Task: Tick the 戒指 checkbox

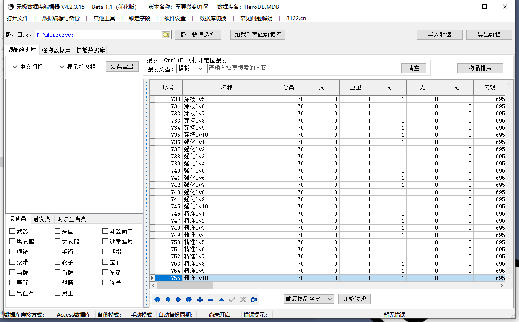Action: click(105, 251)
